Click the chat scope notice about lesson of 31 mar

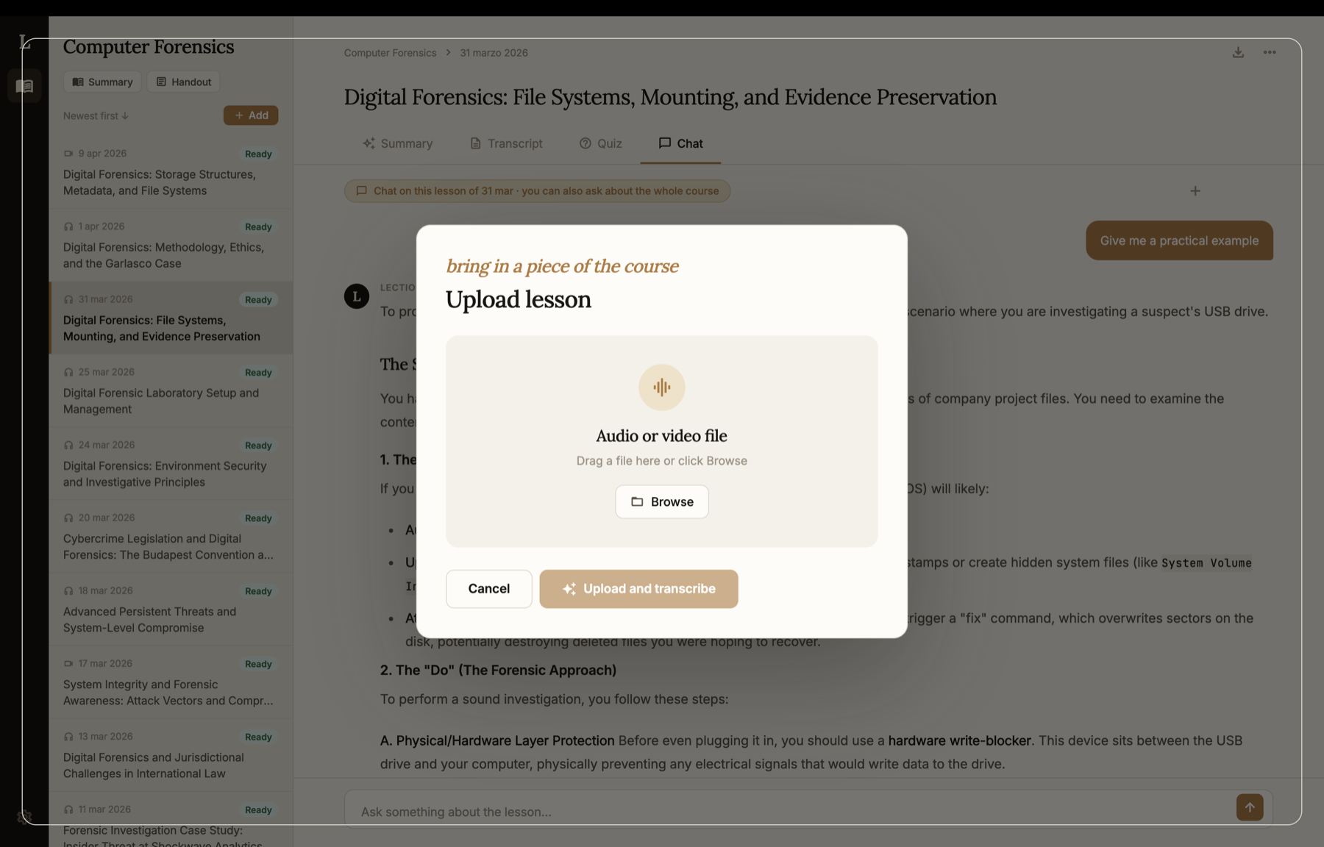(537, 191)
